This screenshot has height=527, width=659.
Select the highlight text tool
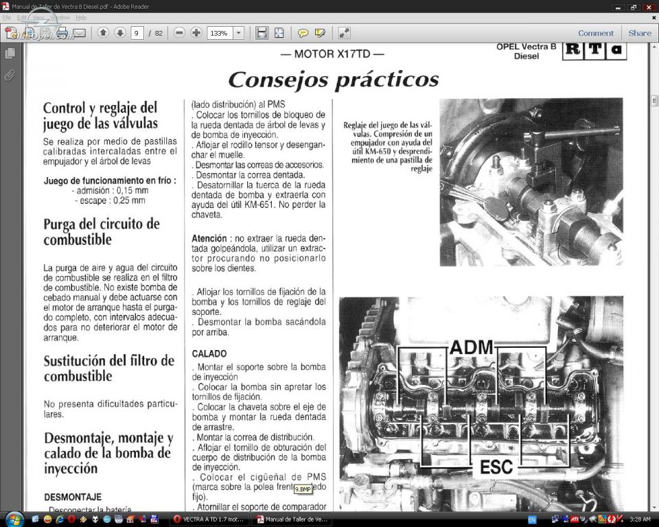[x=320, y=33]
